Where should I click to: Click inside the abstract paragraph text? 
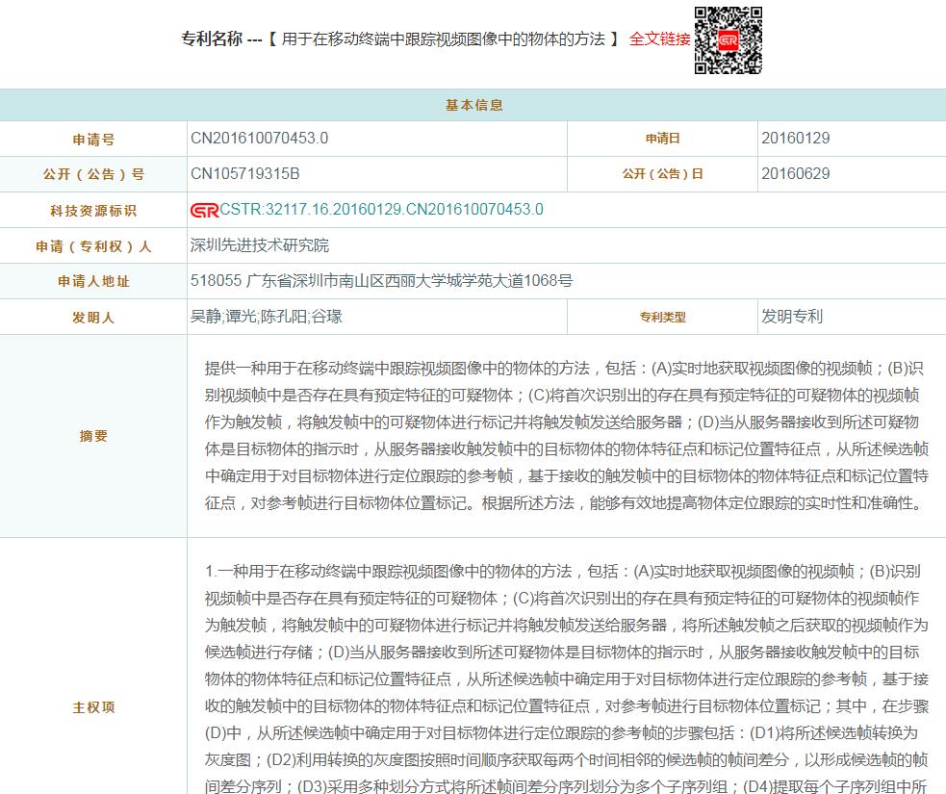[566, 435]
